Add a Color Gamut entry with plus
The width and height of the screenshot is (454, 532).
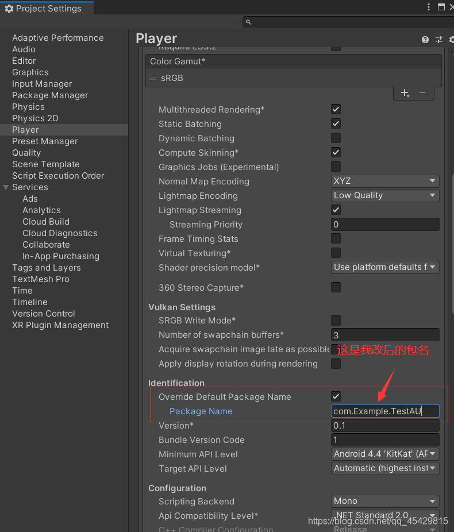point(405,92)
